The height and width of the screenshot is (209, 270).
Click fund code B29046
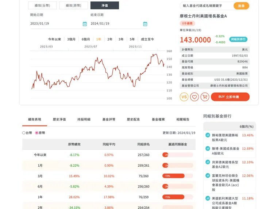point(242,62)
